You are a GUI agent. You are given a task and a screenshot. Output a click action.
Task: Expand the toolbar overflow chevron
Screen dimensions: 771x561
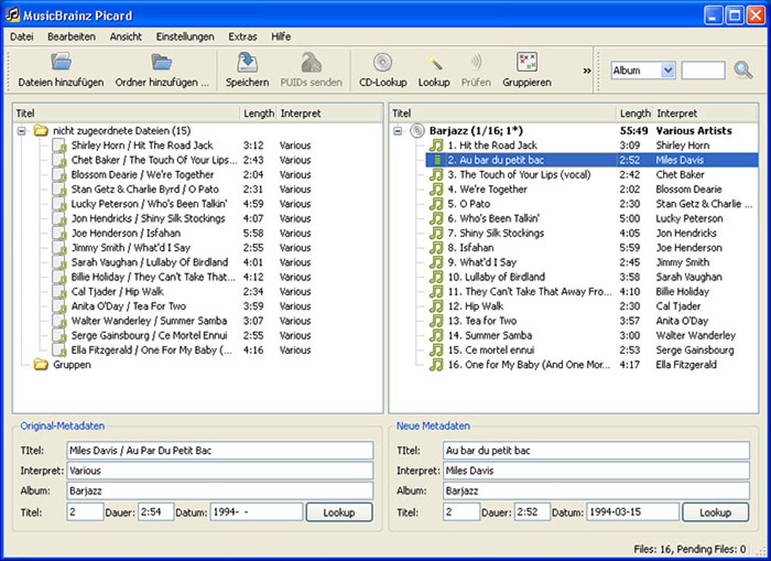click(x=587, y=70)
